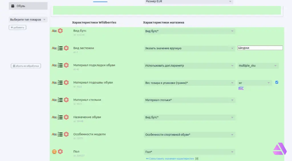Click the Abc icon in Материал подкладки обуви row

coord(54,65)
